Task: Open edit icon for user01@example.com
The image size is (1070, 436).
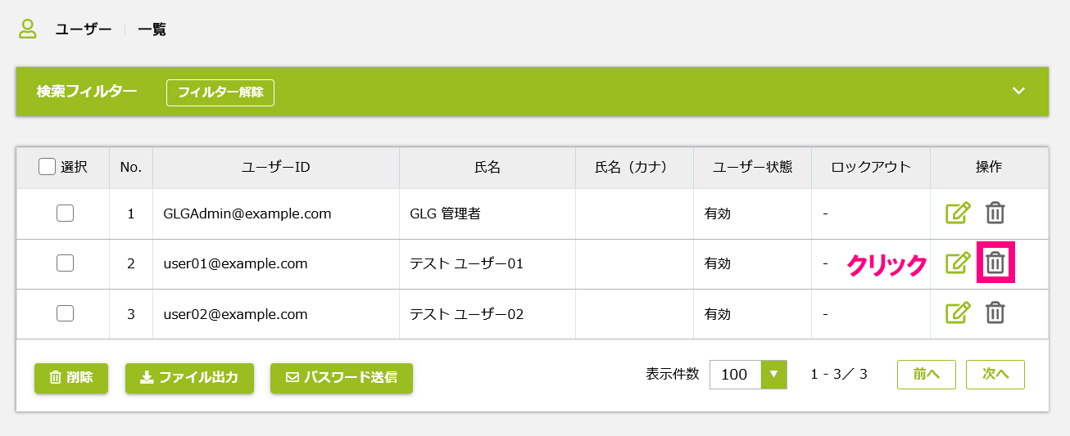Action: click(x=958, y=263)
